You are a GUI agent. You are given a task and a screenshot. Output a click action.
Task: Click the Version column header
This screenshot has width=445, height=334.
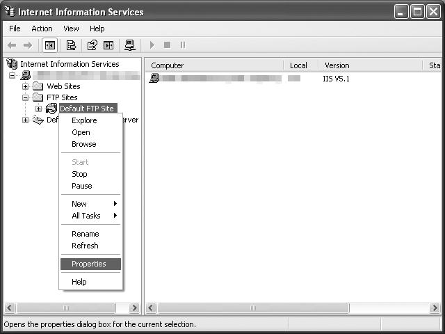(371, 65)
